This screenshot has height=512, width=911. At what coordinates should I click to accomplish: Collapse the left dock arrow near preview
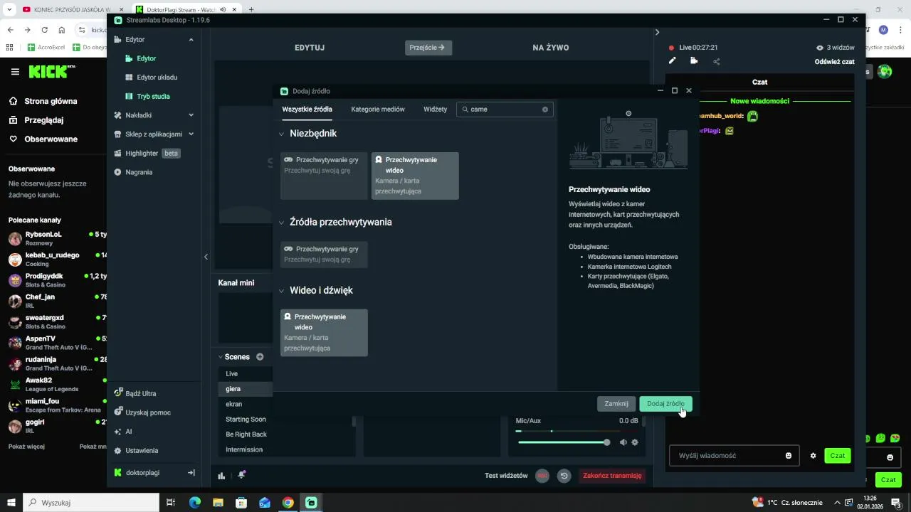pos(206,257)
